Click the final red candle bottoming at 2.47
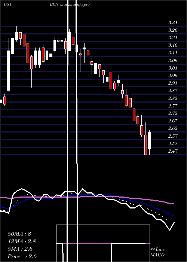The image size is (187, 262). (x=145, y=145)
